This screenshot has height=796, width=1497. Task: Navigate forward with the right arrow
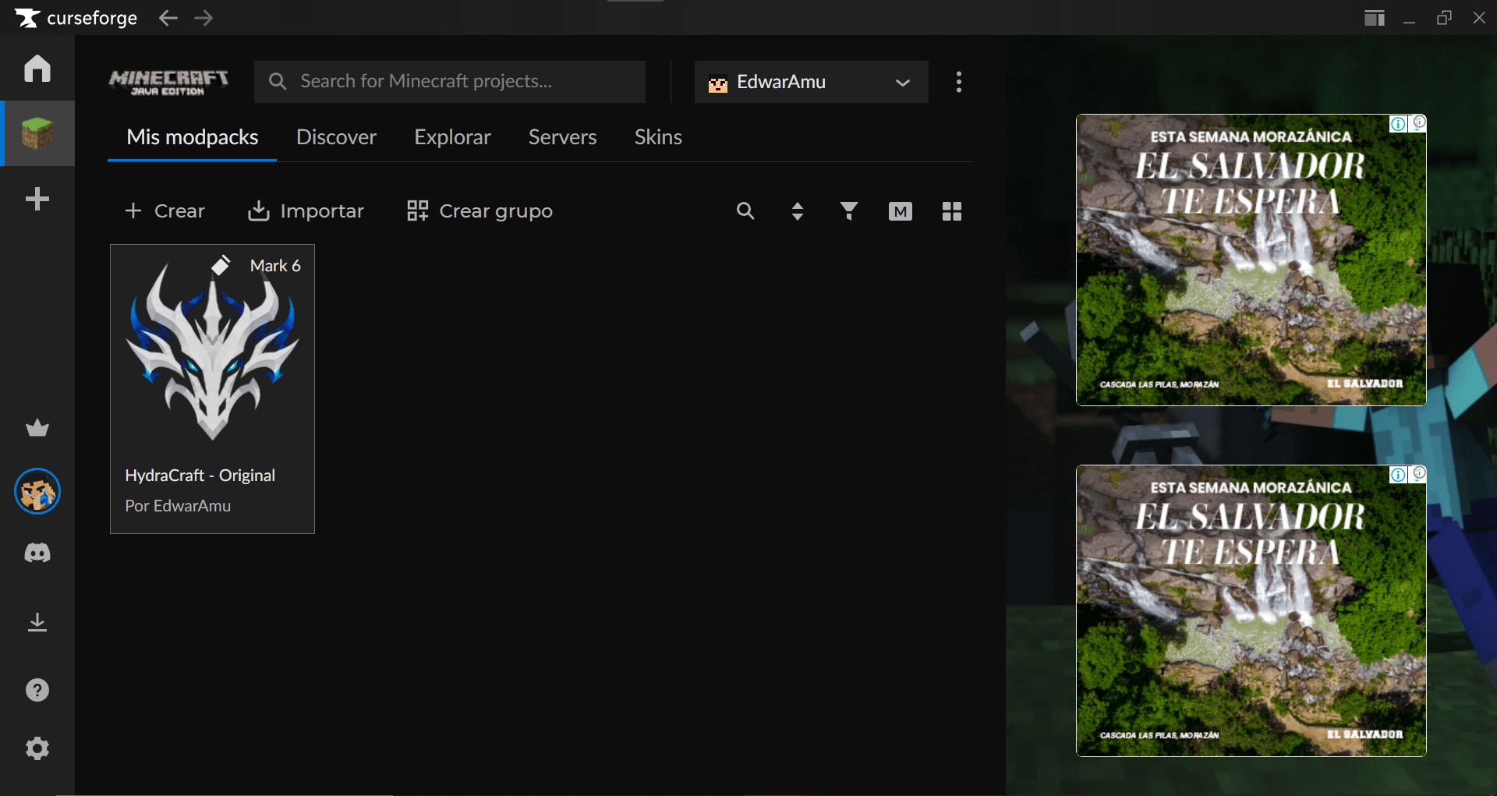(203, 18)
